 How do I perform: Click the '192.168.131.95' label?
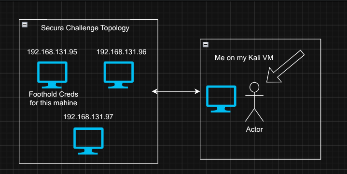pos(52,52)
